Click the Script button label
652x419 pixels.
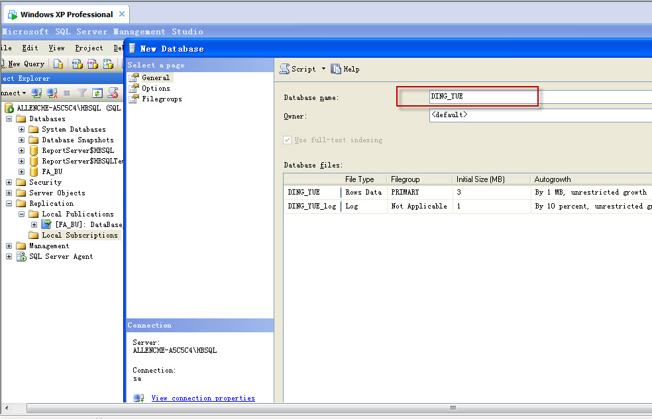(x=303, y=69)
